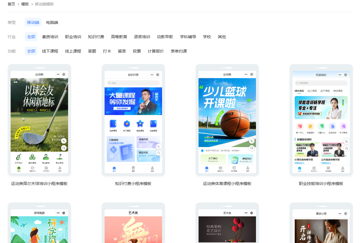Click the speaker announcement icon in basketball template

coord(202,151)
